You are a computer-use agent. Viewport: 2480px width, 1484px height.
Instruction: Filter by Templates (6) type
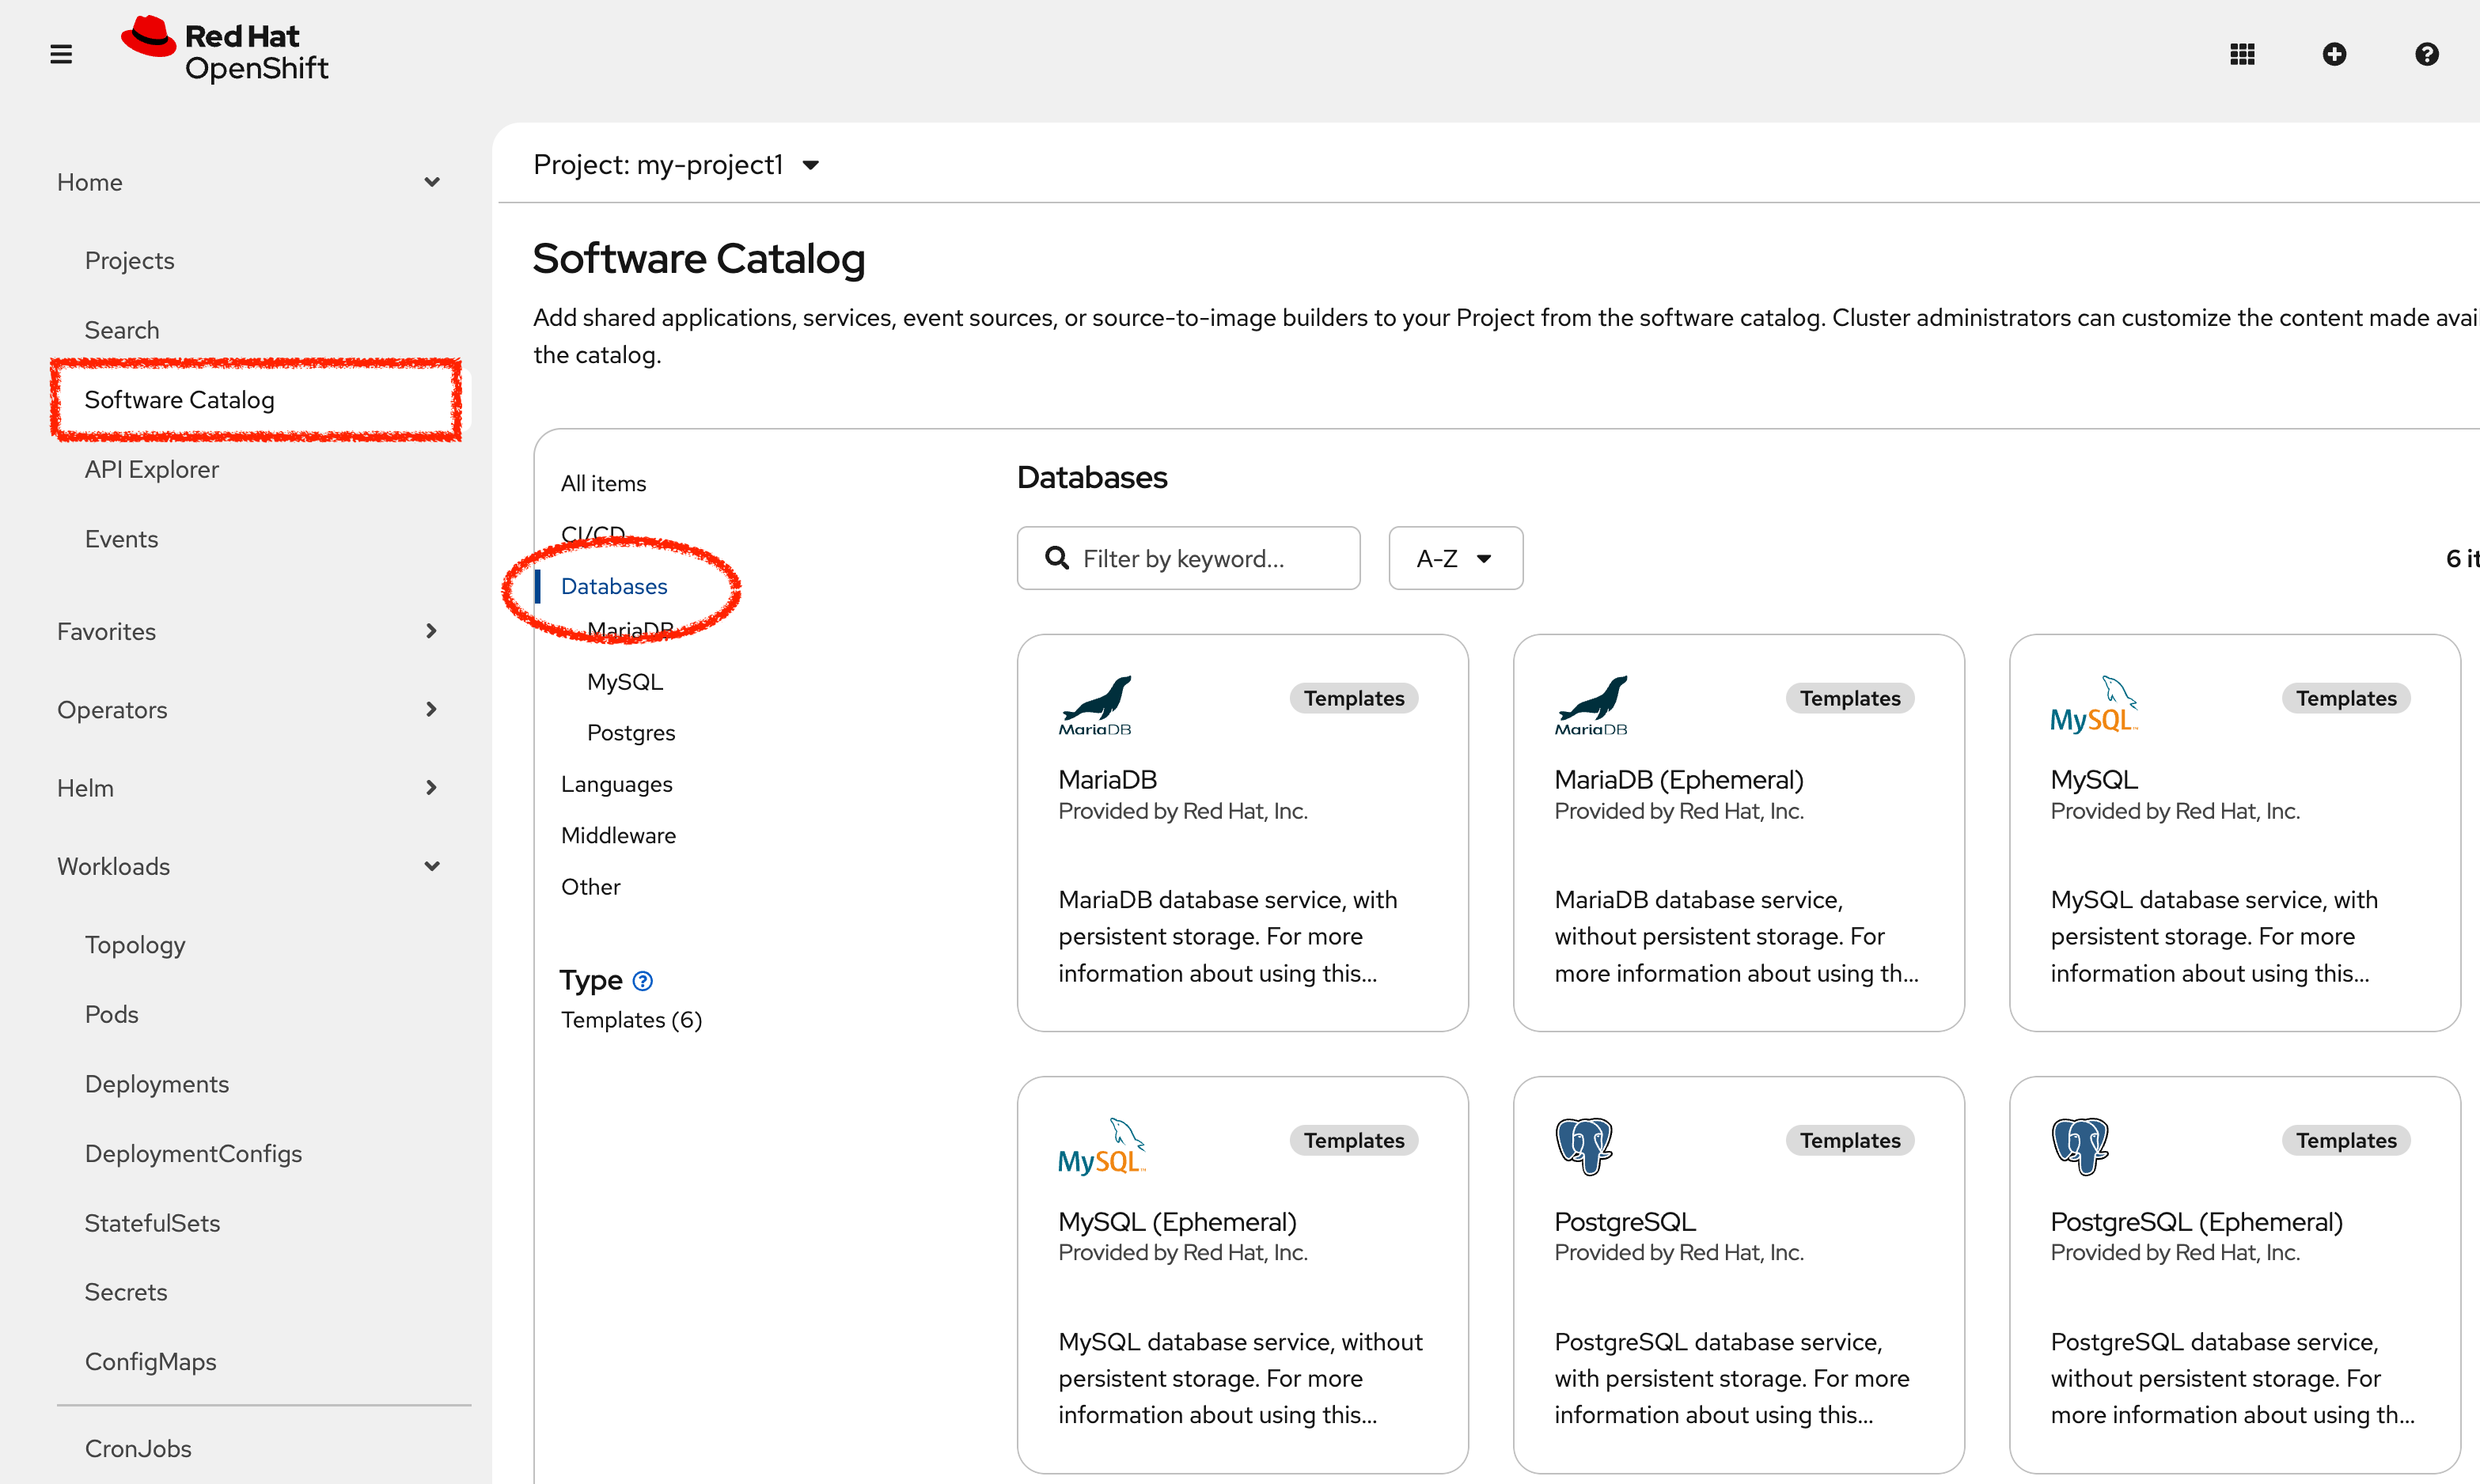(x=631, y=1020)
